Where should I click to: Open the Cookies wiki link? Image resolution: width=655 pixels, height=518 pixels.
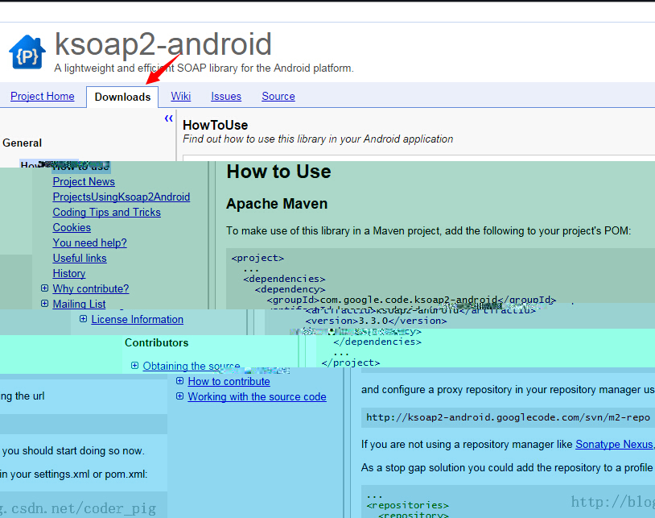pyautogui.click(x=72, y=227)
